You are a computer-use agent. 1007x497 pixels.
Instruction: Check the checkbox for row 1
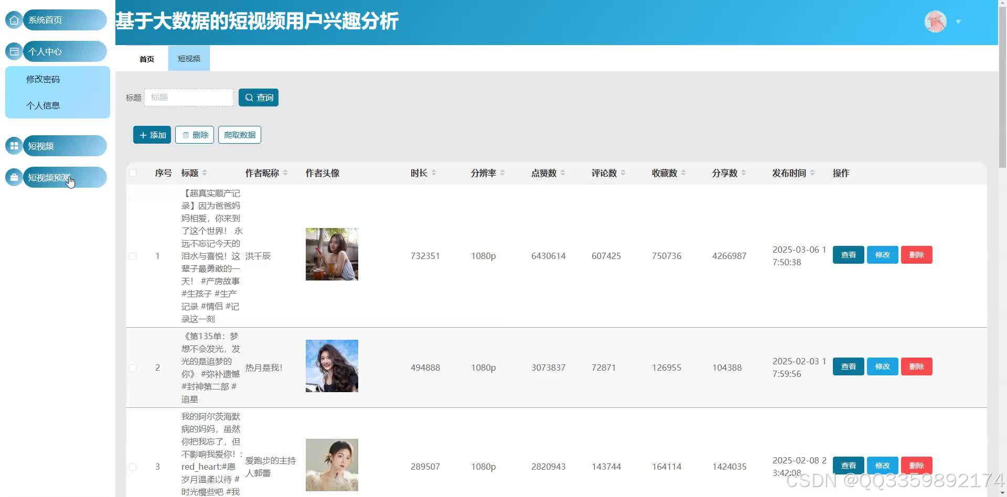[x=133, y=256]
